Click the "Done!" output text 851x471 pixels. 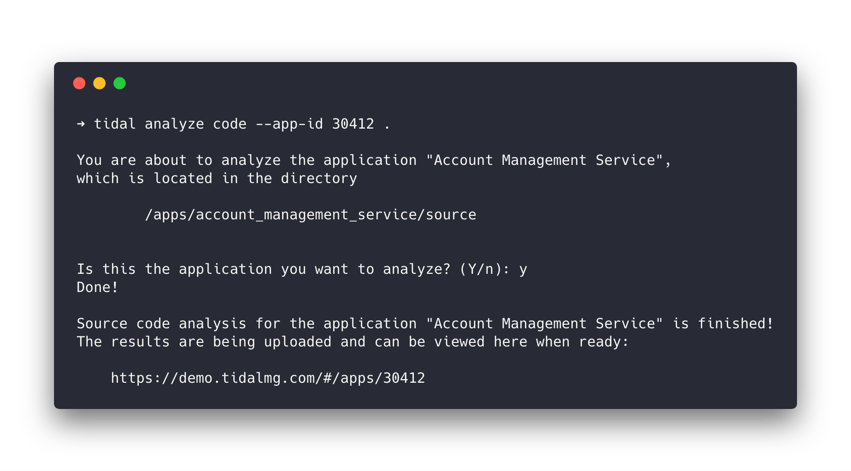click(x=97, y=287)
